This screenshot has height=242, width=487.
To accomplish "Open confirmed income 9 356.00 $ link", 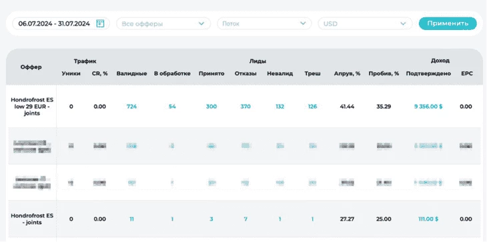I will tap(428, 107).
